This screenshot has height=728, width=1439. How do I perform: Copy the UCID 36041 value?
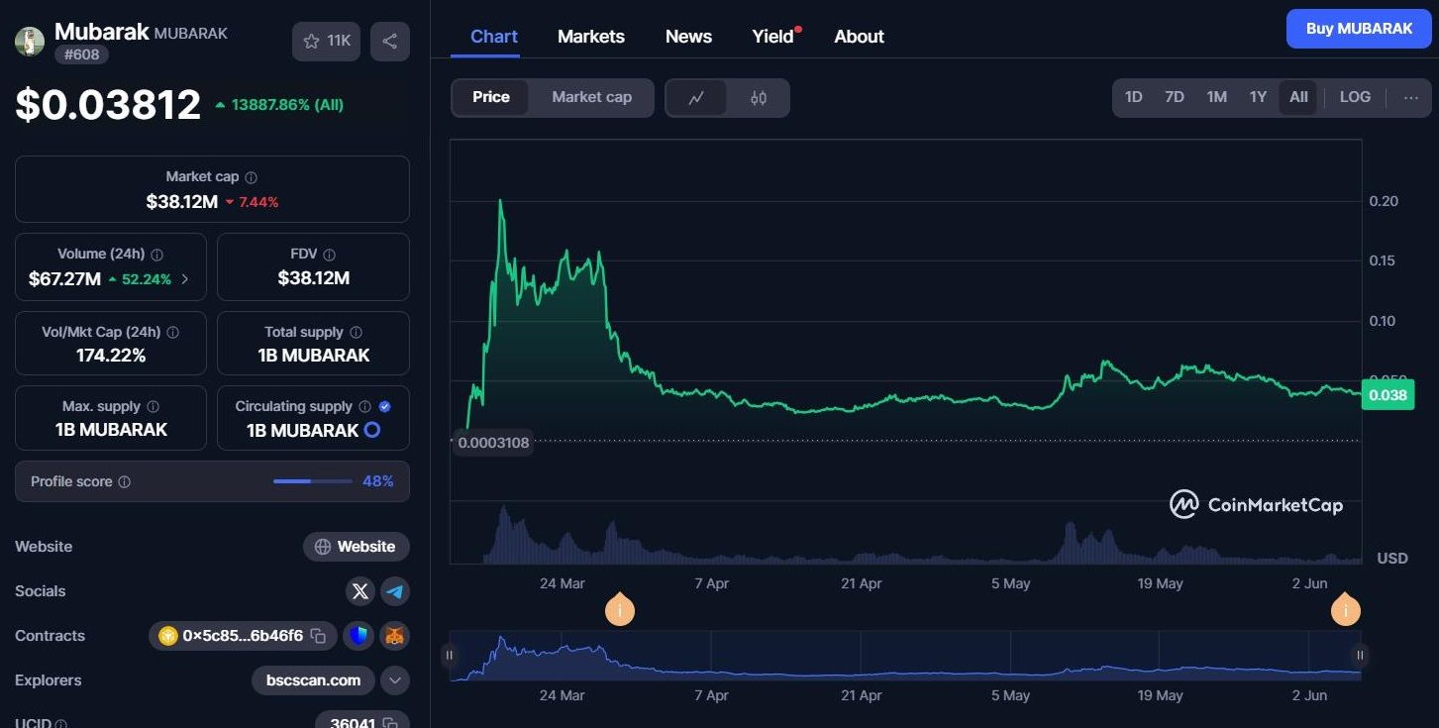tap(390, 724)
